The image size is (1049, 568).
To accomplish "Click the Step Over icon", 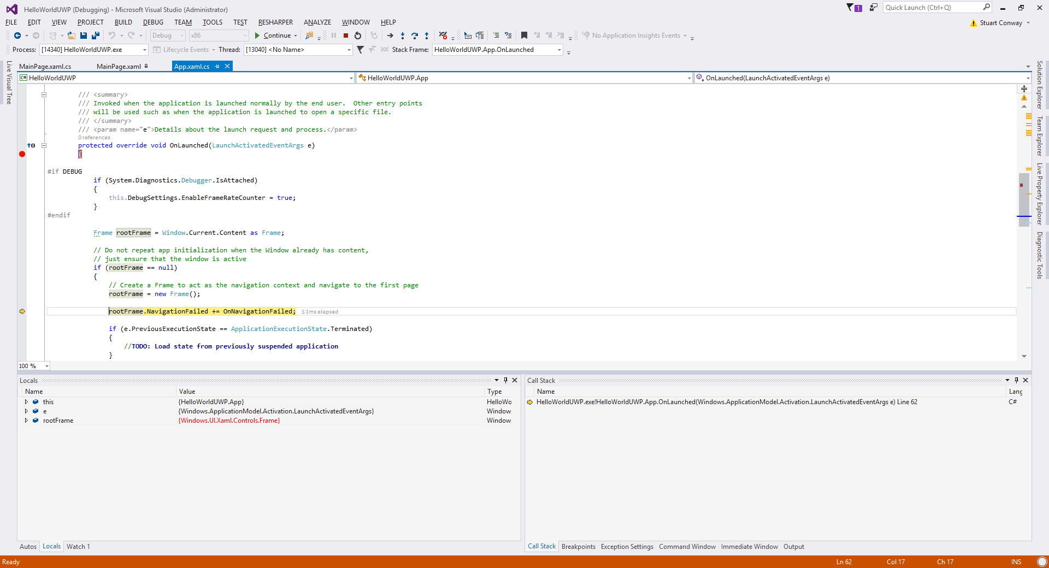I will click(x=415, y=35).
